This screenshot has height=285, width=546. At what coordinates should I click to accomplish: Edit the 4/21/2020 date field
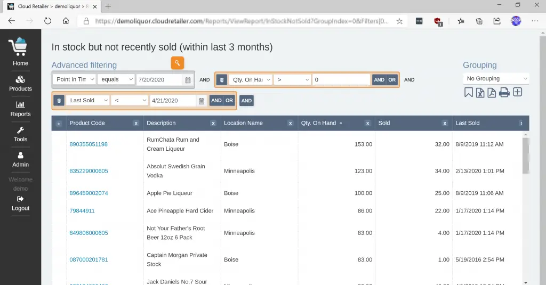[x=173, y=101]
